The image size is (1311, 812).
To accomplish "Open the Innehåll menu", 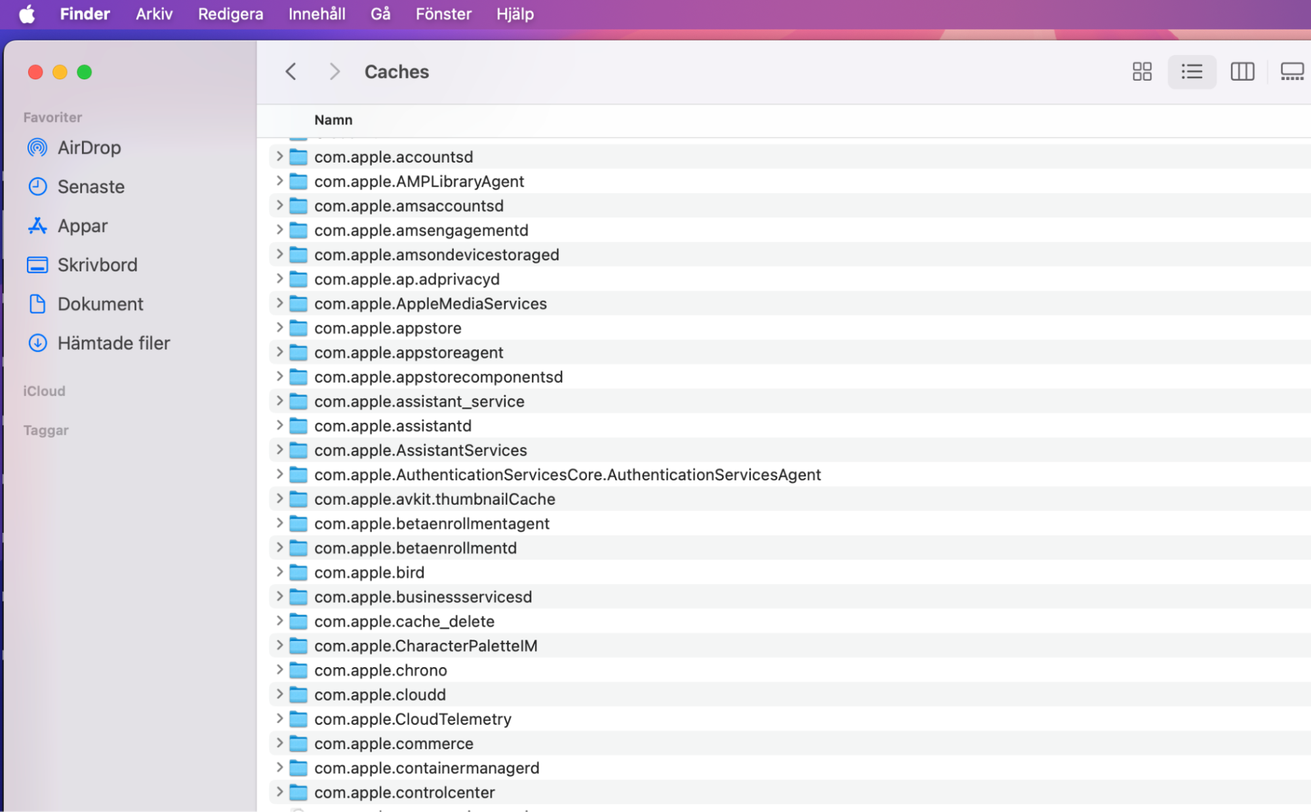I will tap(317, 14).
